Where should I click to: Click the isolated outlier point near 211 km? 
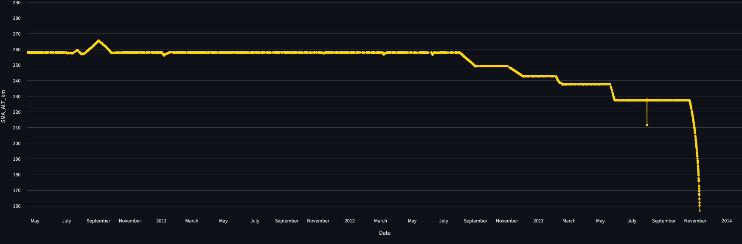coord(647,125)
